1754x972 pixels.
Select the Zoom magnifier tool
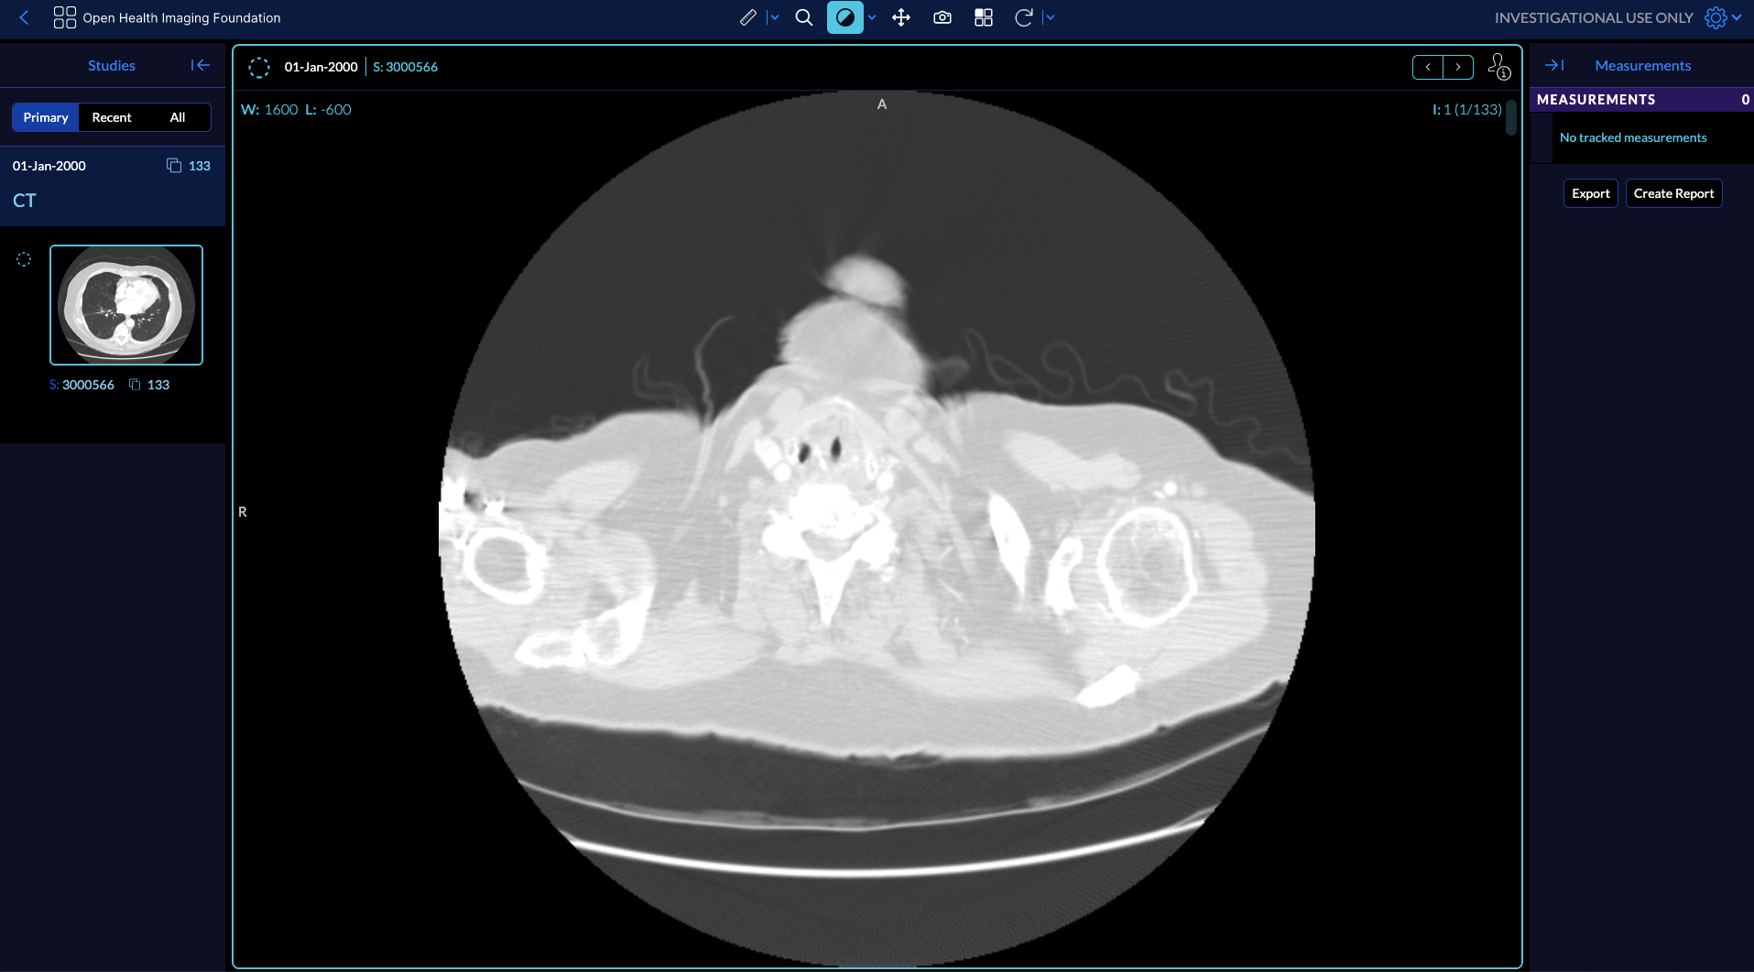pyautogui.click(x=804, y=17)
